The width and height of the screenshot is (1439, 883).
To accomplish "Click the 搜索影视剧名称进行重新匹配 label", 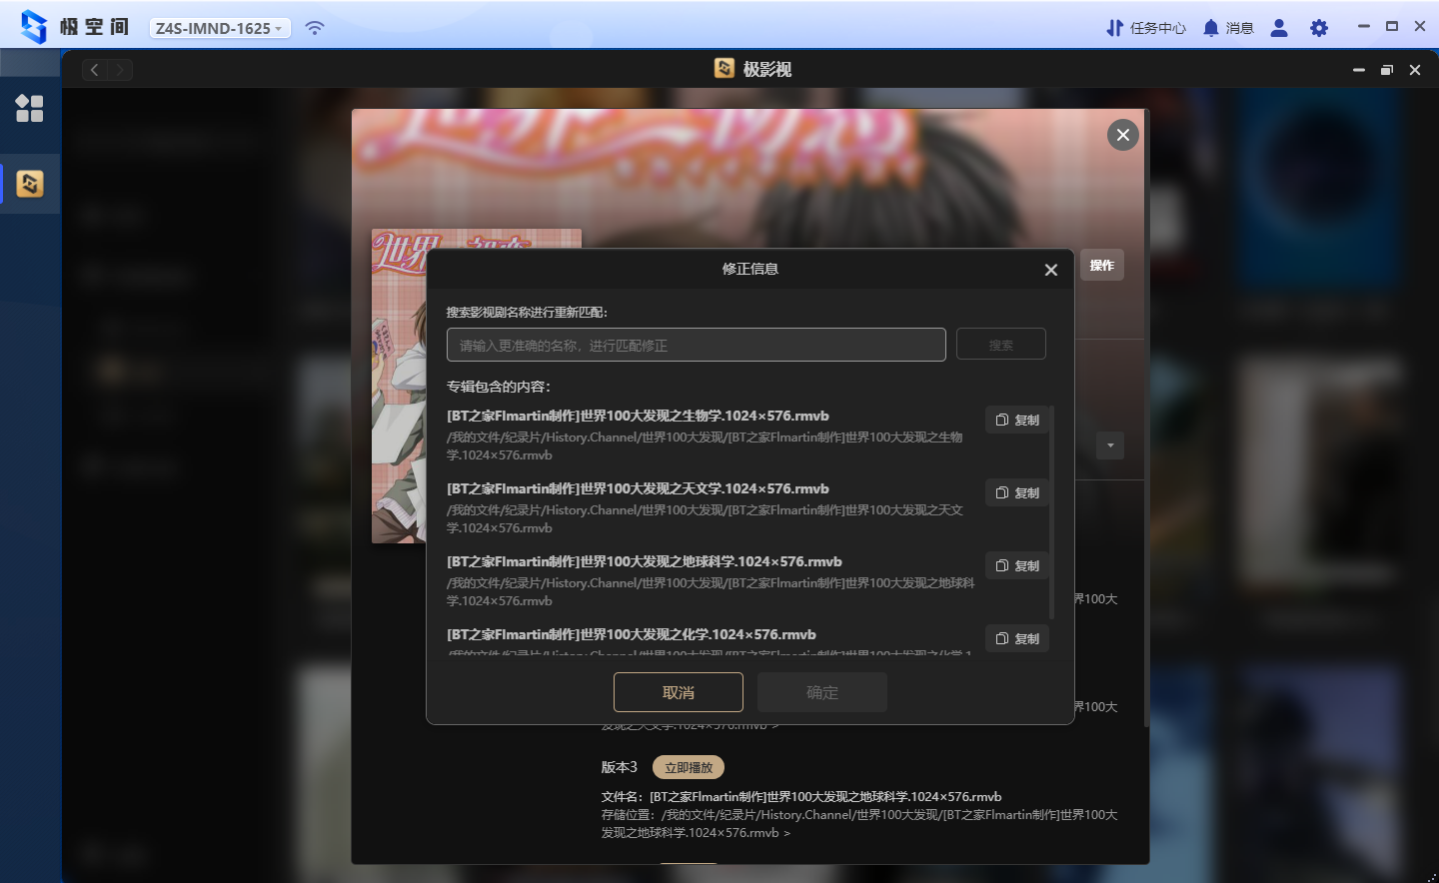I will 527,313.
